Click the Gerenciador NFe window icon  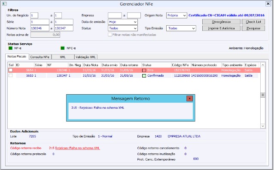click(x=4, y=3)
